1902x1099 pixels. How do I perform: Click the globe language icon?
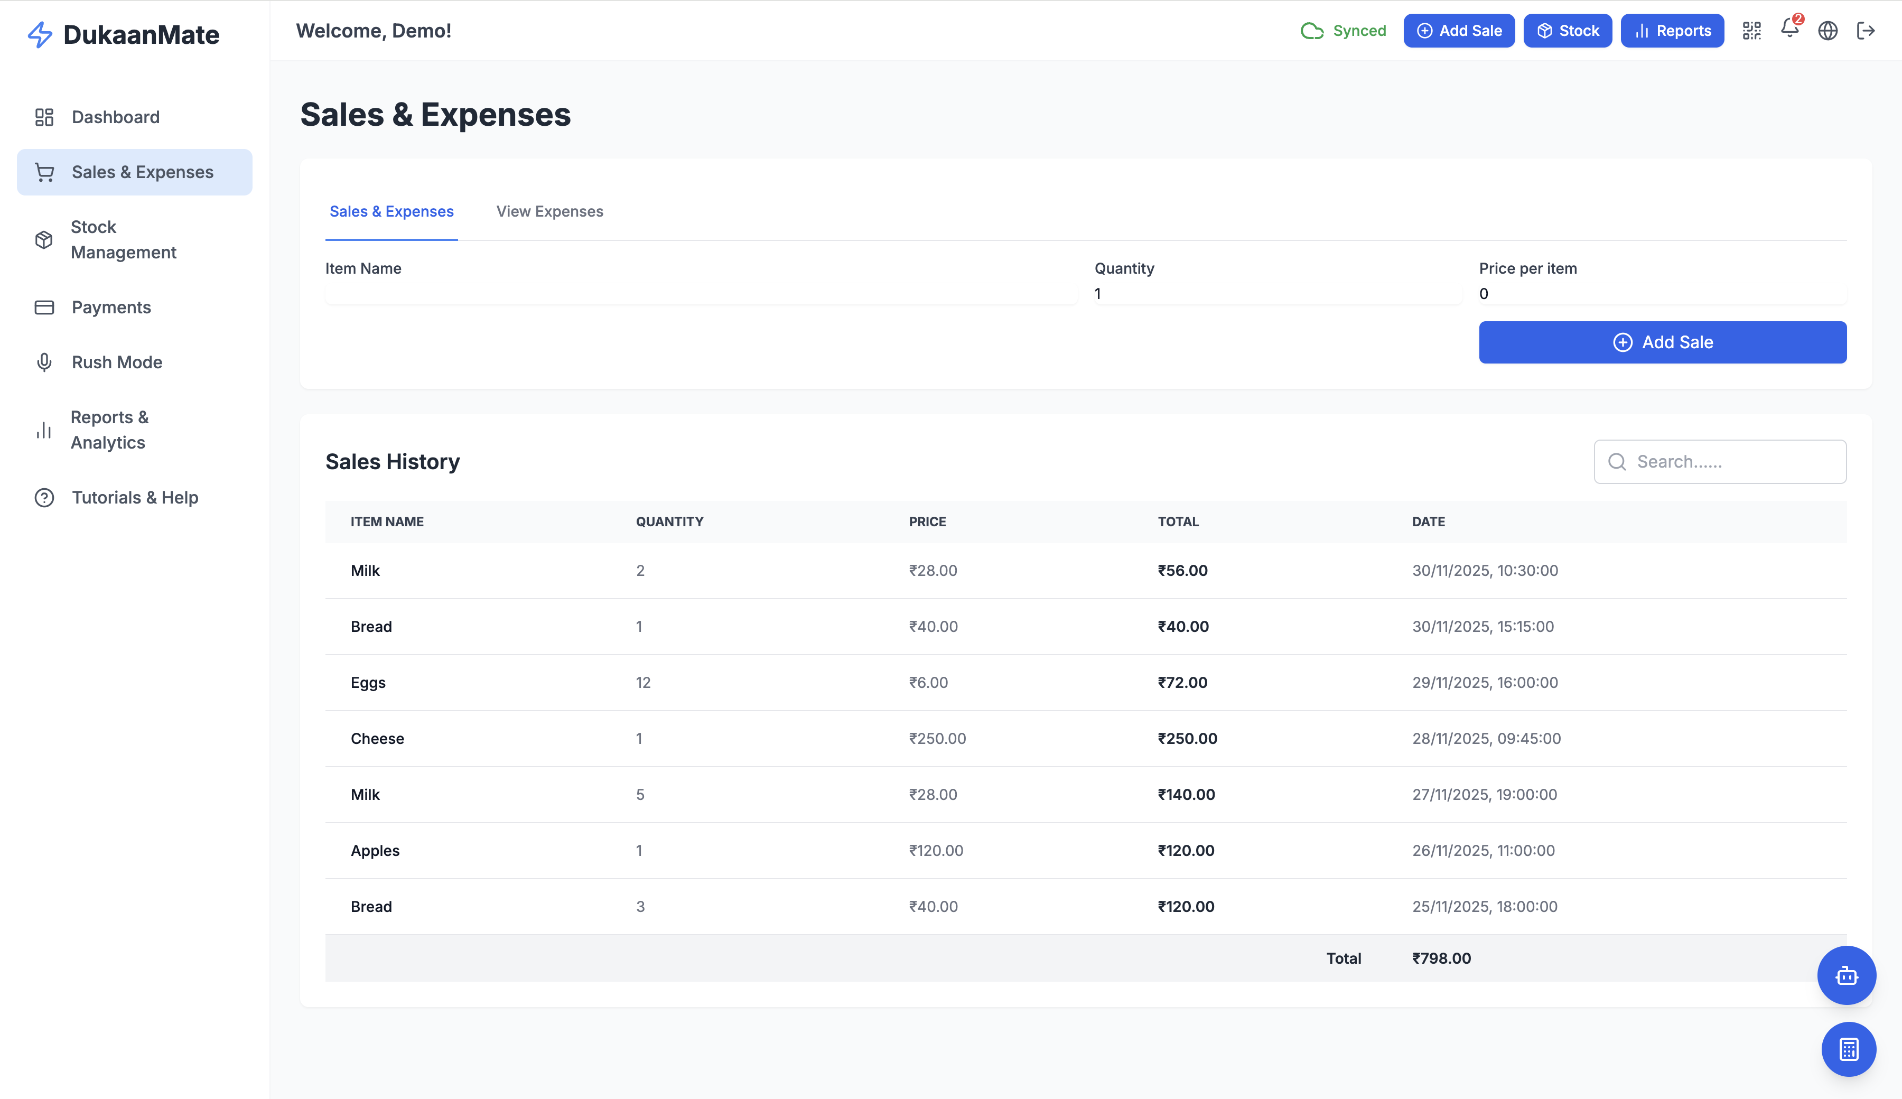[x=1828, y=30]
